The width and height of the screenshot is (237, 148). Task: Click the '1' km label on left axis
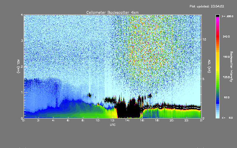[x=22, y=92]
